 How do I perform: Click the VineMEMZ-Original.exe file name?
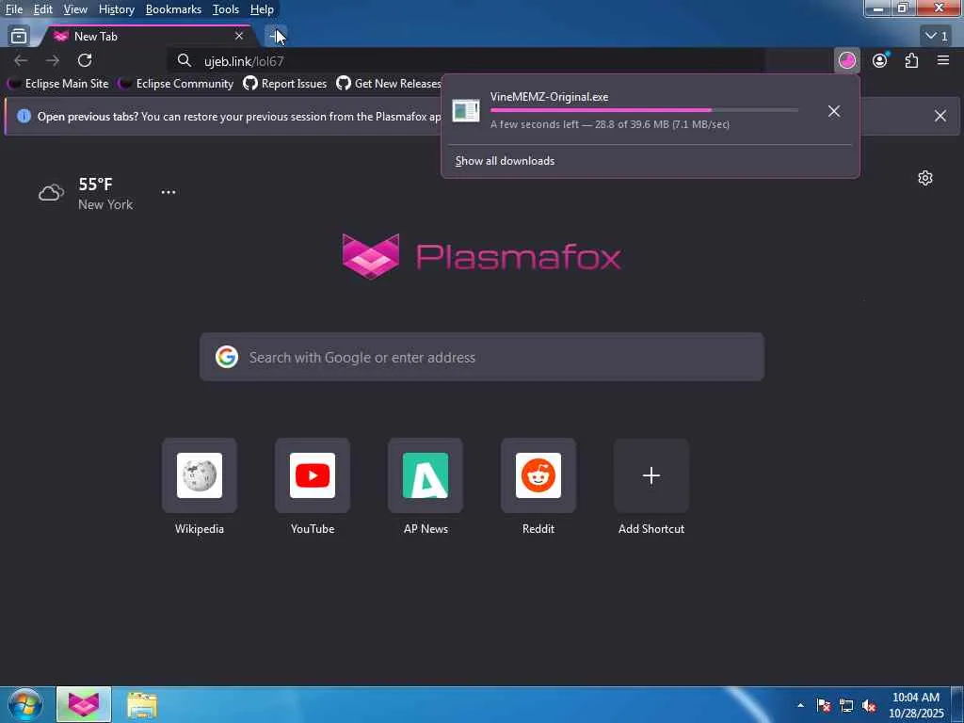click(x=549, y=97)
